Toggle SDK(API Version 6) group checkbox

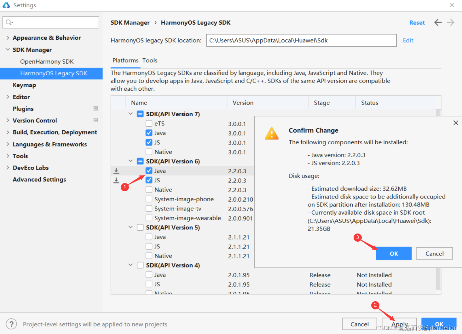coord(140,161)
